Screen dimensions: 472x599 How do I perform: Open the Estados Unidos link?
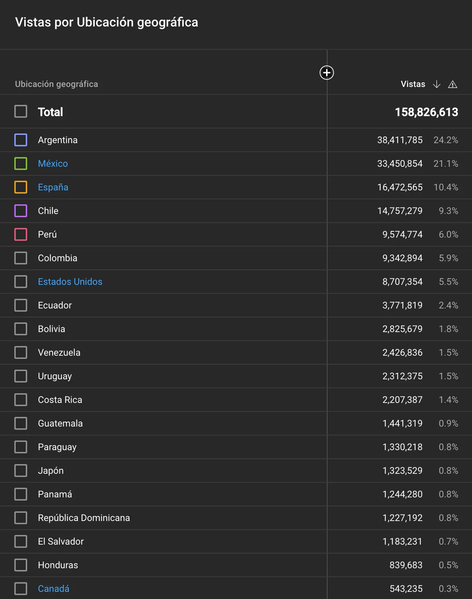(x=70, y=282)
